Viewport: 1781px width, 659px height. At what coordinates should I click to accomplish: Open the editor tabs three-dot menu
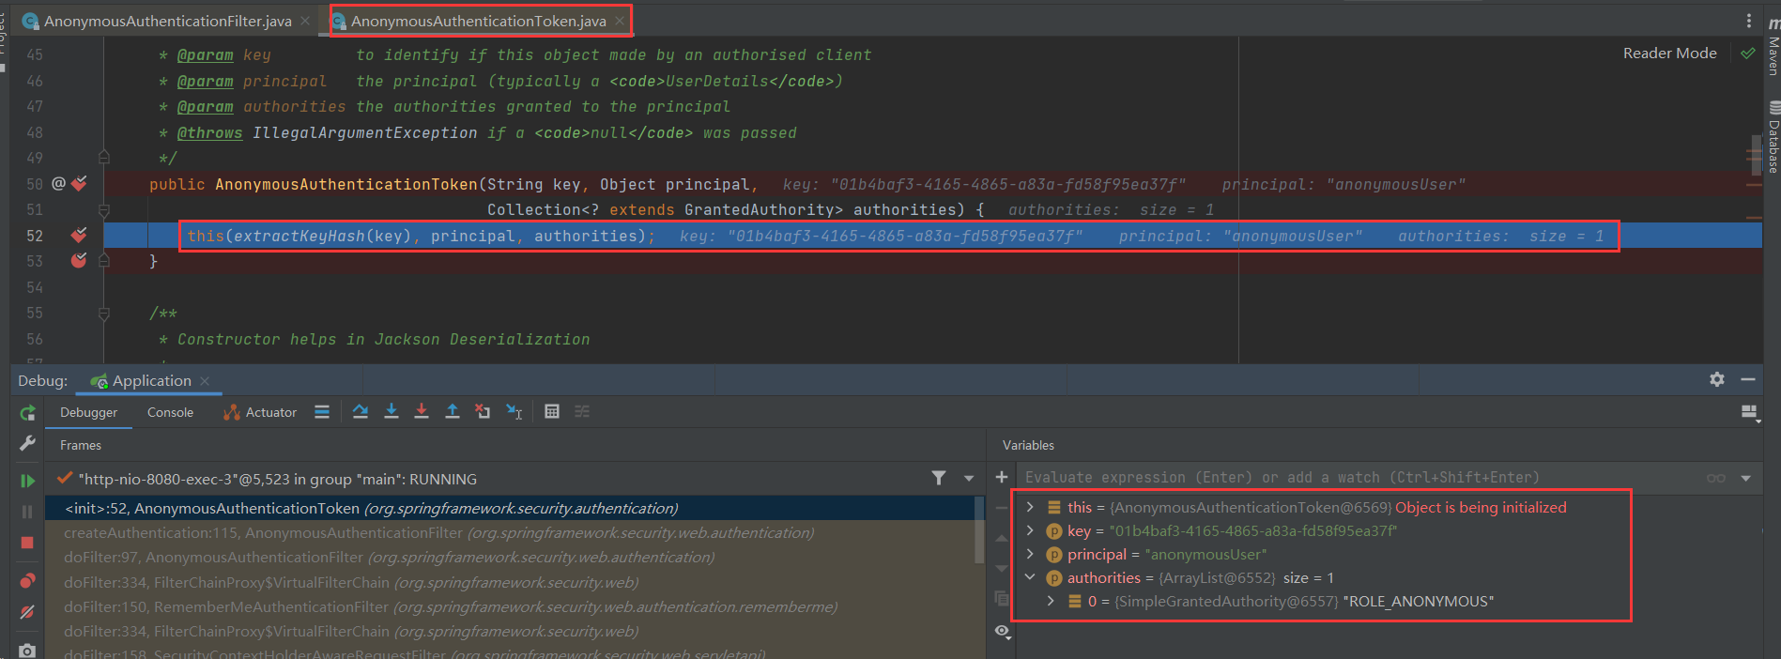pyautogui.click(x=1748, y=21)
